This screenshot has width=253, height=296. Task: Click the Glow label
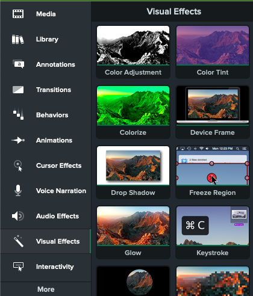point(133,253)
